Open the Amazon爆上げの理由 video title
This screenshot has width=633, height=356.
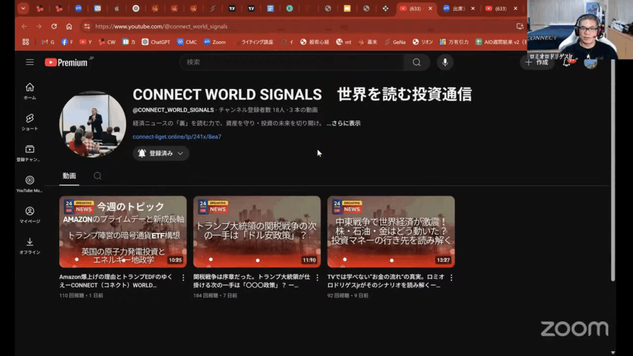click(x=116, y=281)
